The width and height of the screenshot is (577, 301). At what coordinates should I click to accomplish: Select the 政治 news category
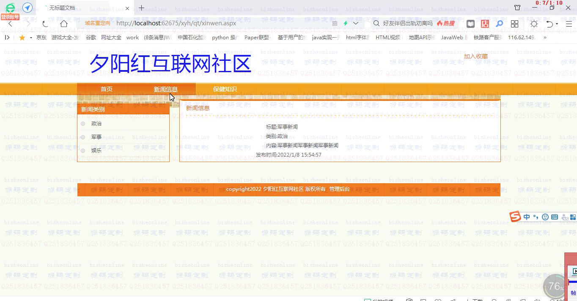click(96, 124)
